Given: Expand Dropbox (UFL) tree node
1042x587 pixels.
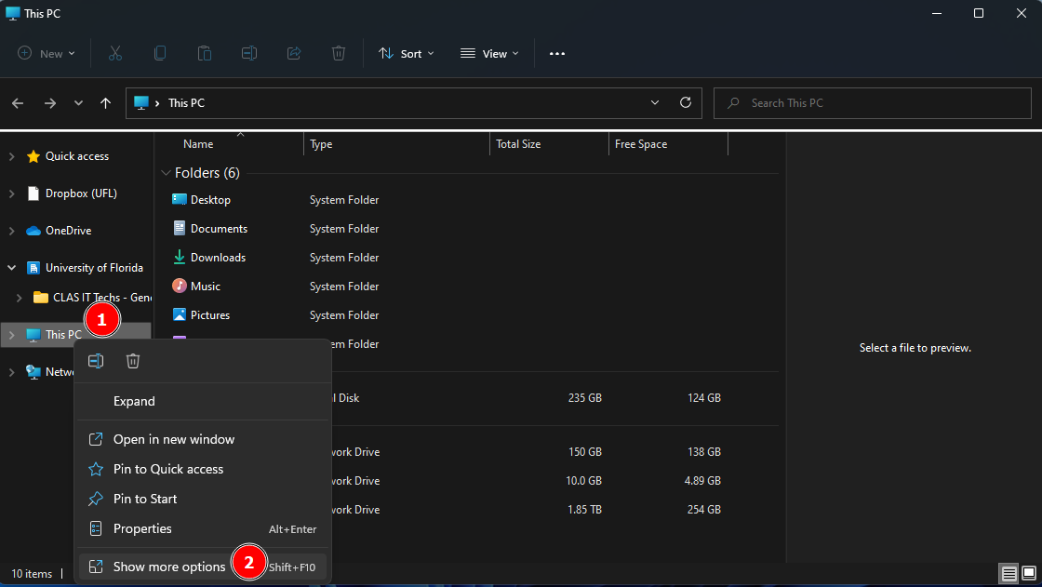Looking at the screenshot, I should click(11, 193).
